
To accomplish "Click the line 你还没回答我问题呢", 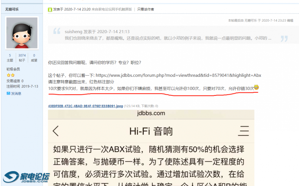I will pyautogui.click(x=94, y=63).
